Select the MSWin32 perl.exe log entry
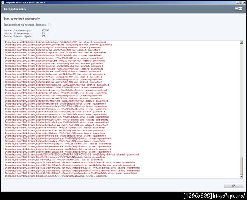Viewport: 247px width, 200px height. [x=70, y=165]
